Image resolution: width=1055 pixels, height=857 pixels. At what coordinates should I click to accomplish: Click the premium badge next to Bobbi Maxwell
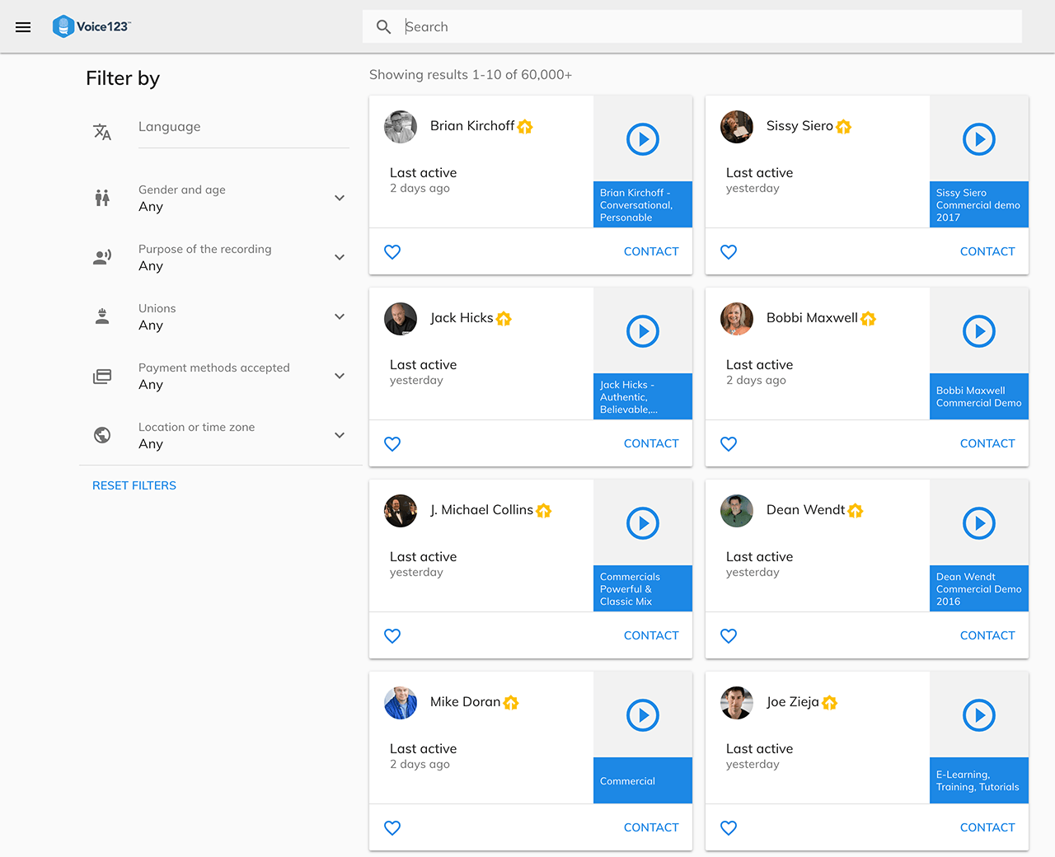(x=869, y=319)
